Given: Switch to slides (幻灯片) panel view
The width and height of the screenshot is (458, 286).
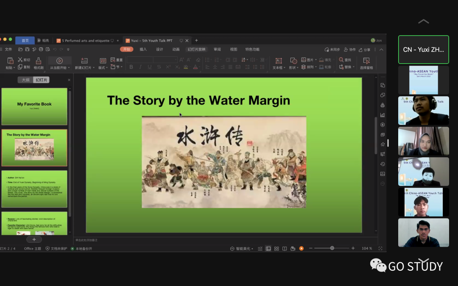Looking at the screenshot, I should click(41, 80).
